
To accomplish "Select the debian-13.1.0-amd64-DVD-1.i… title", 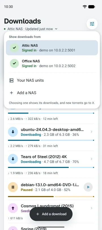I will [50, 185].
